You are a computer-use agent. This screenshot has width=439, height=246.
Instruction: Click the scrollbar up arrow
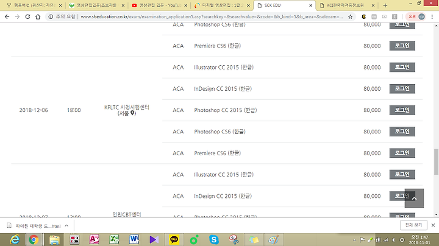(436, 26)
